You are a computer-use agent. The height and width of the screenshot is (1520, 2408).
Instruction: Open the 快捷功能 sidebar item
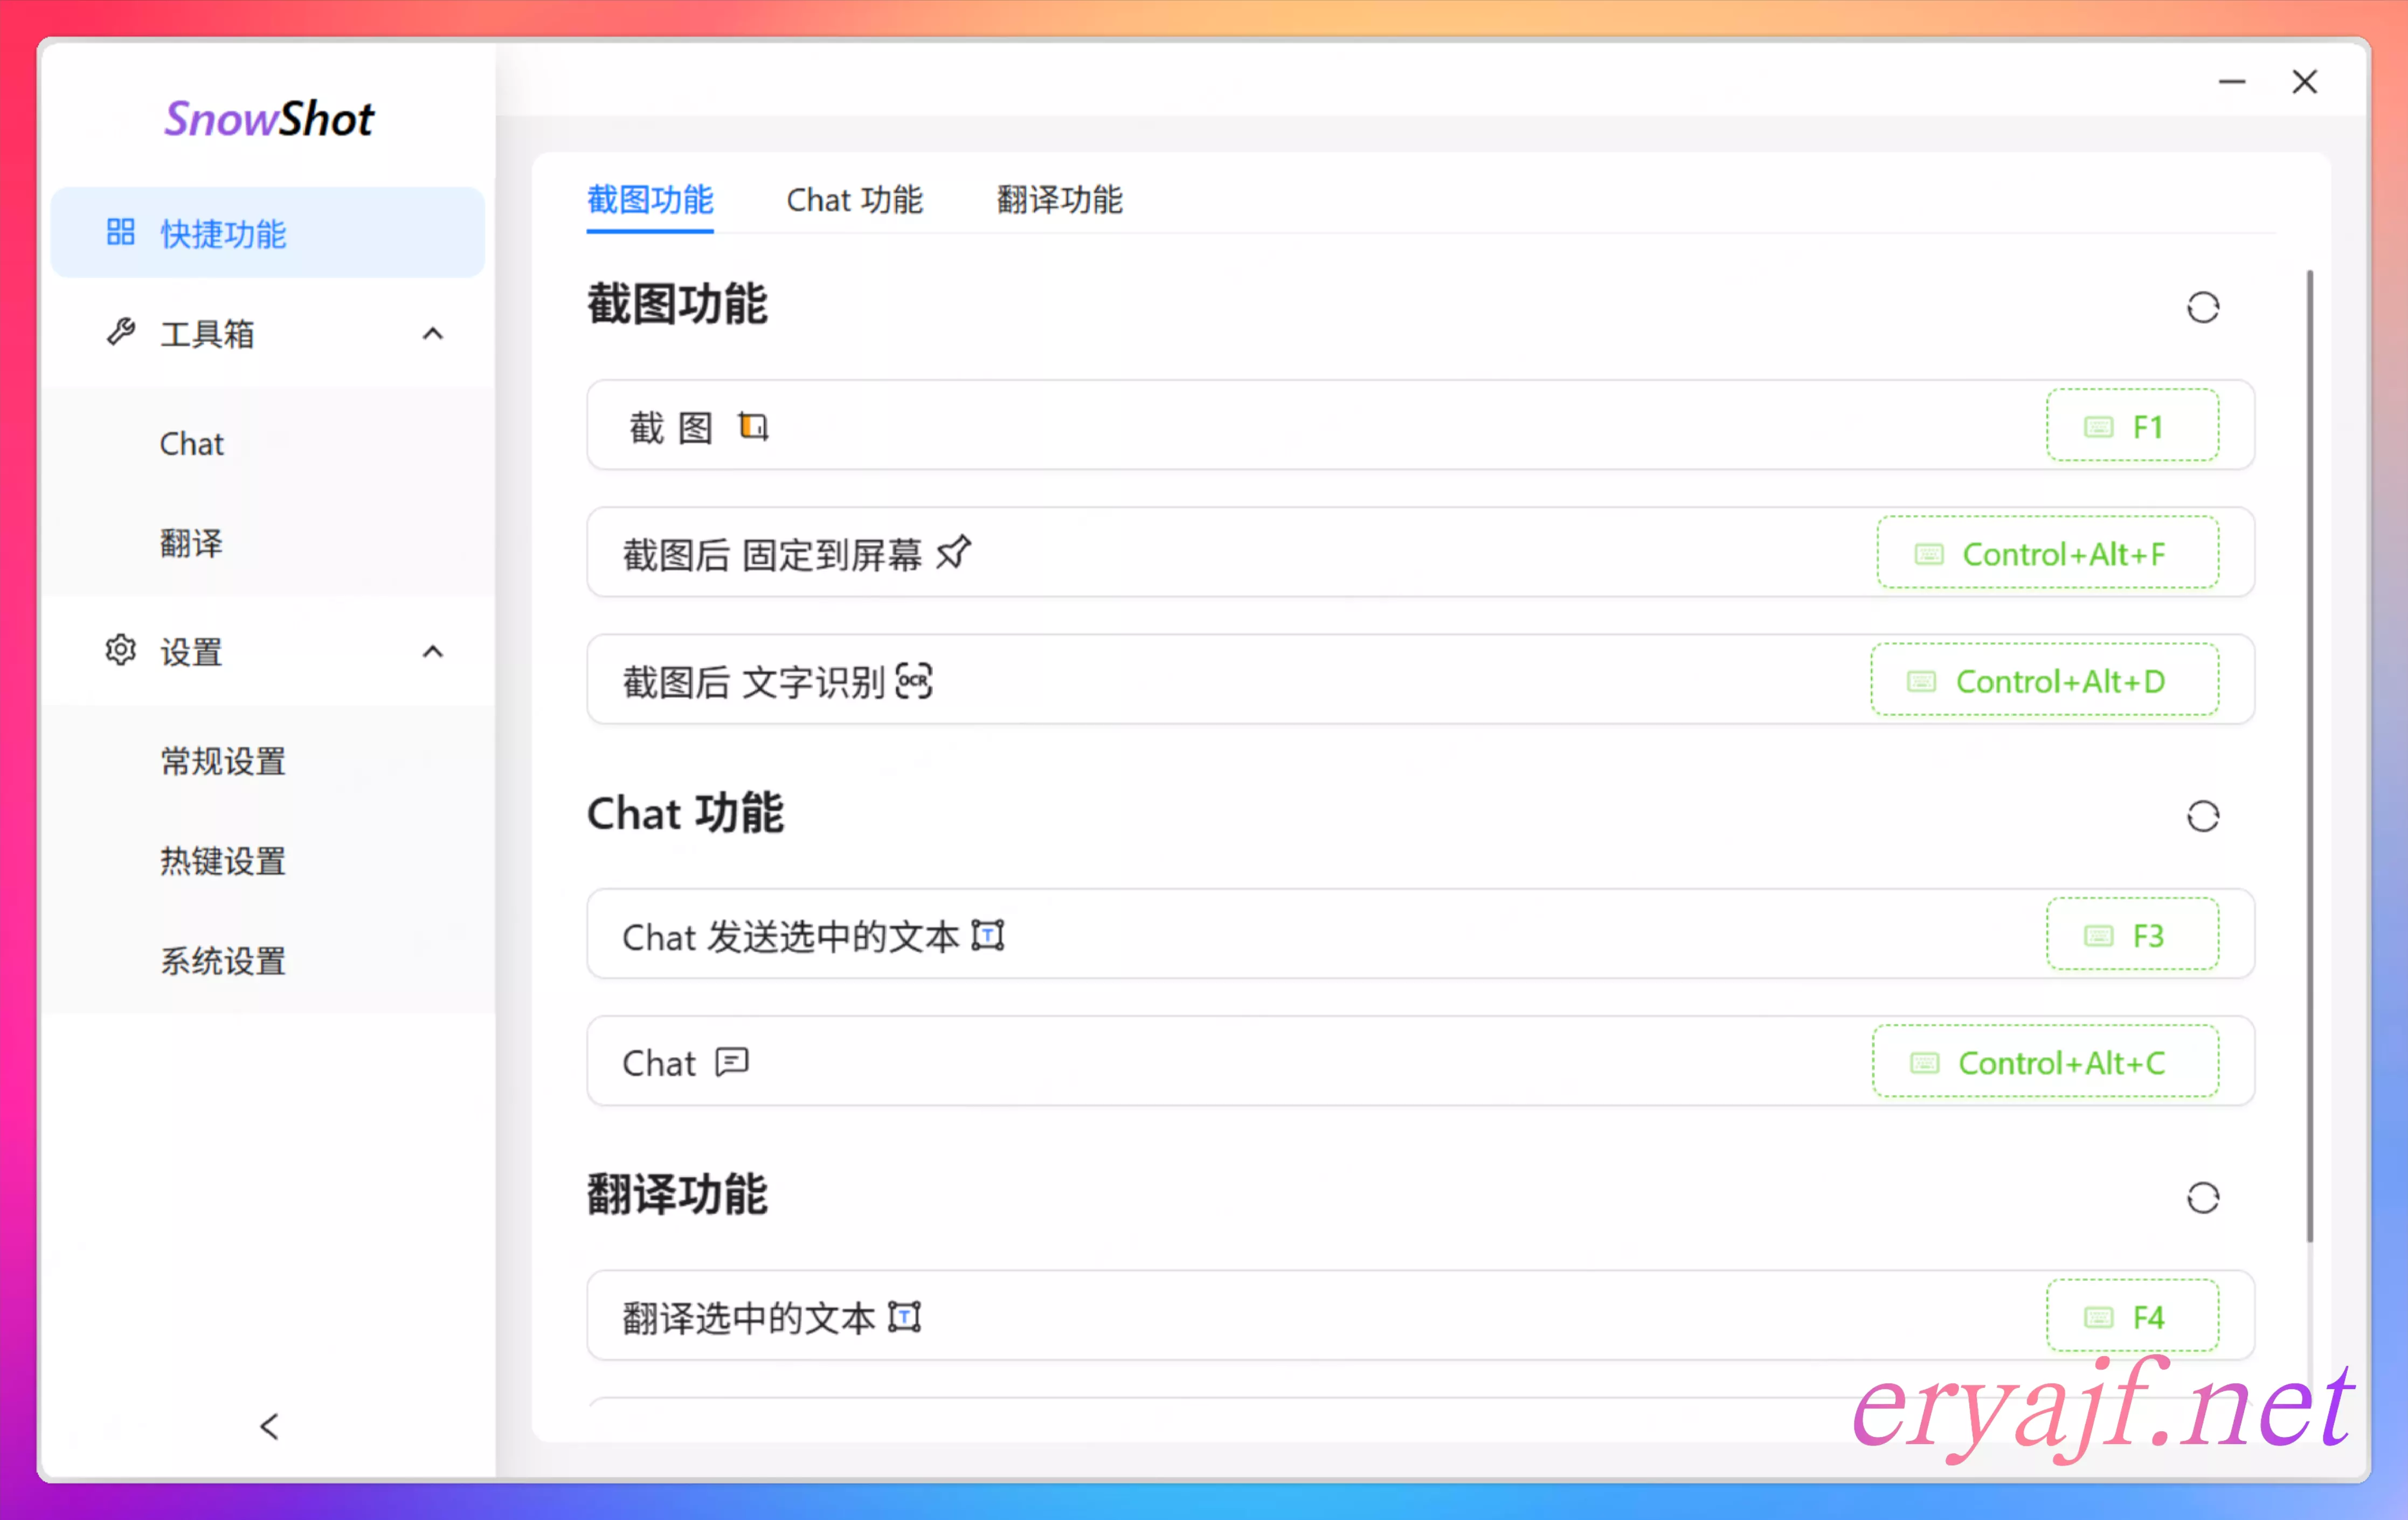pyautogui.click(x=268, y=233)
